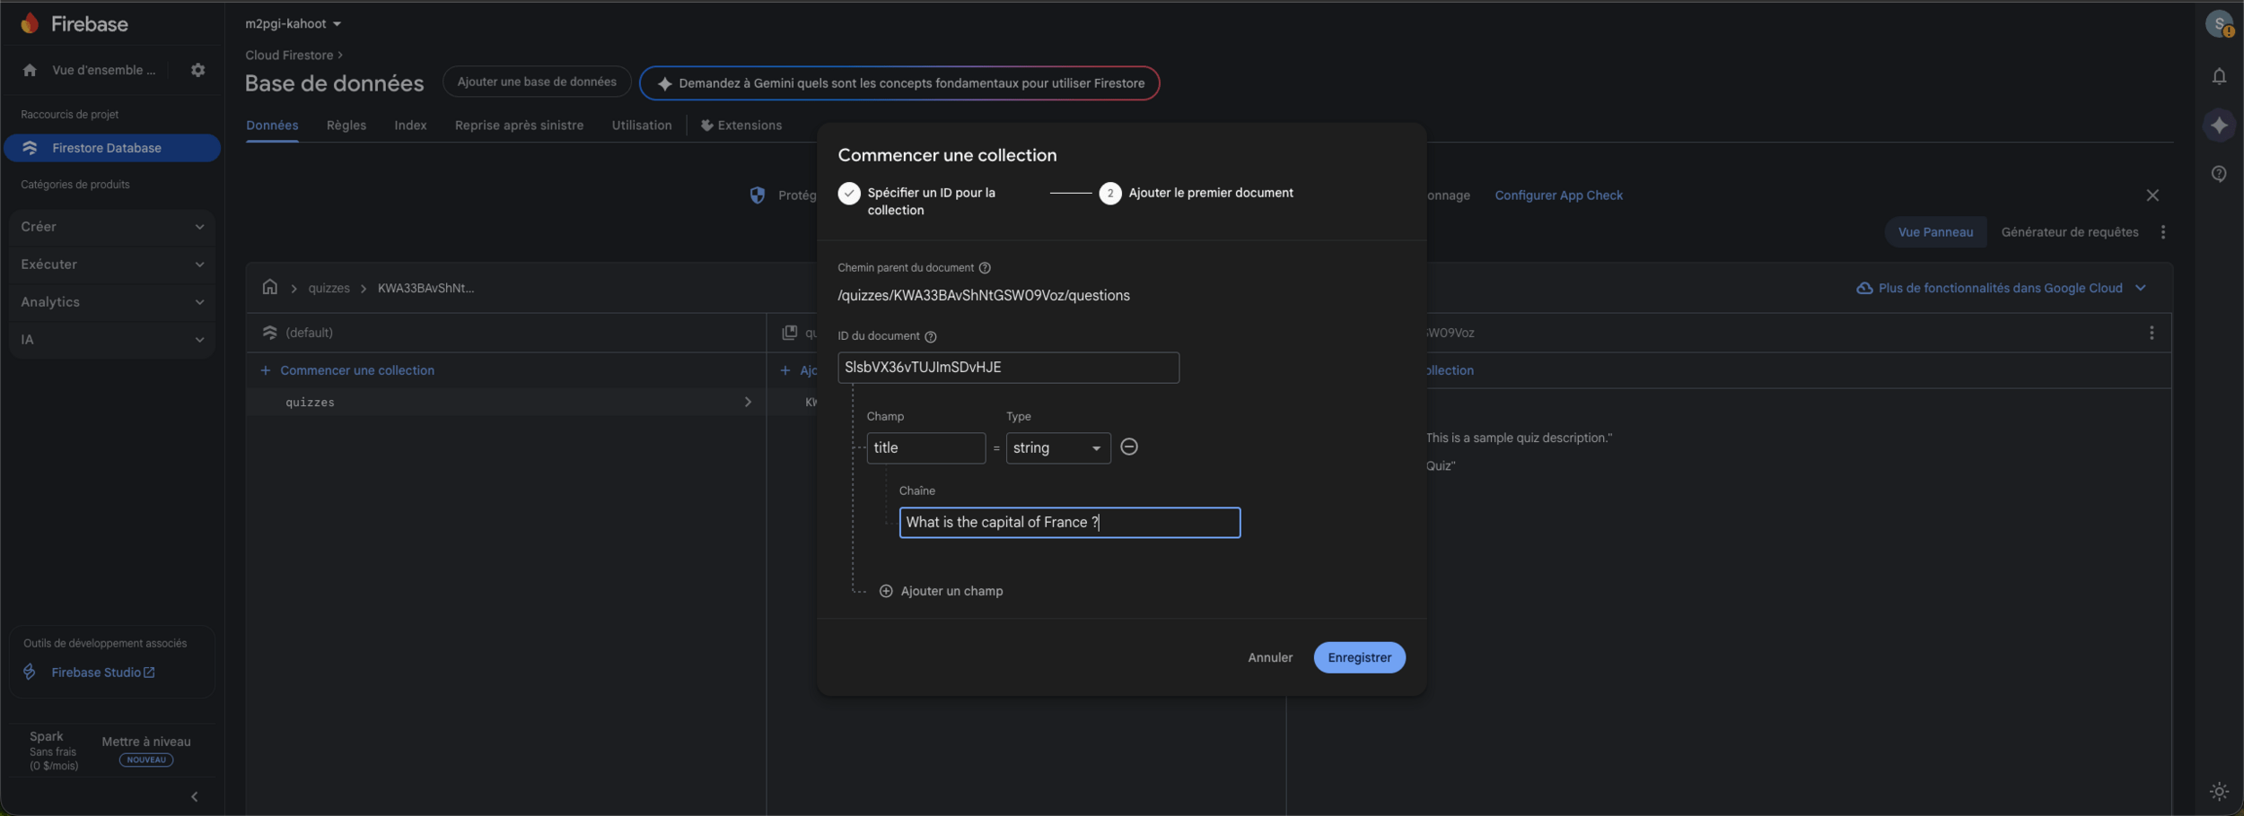Open the help question-mark icon in right rail
Image resolution: width=2244 pixels, height=816 pixels.
coord(2219,174)
